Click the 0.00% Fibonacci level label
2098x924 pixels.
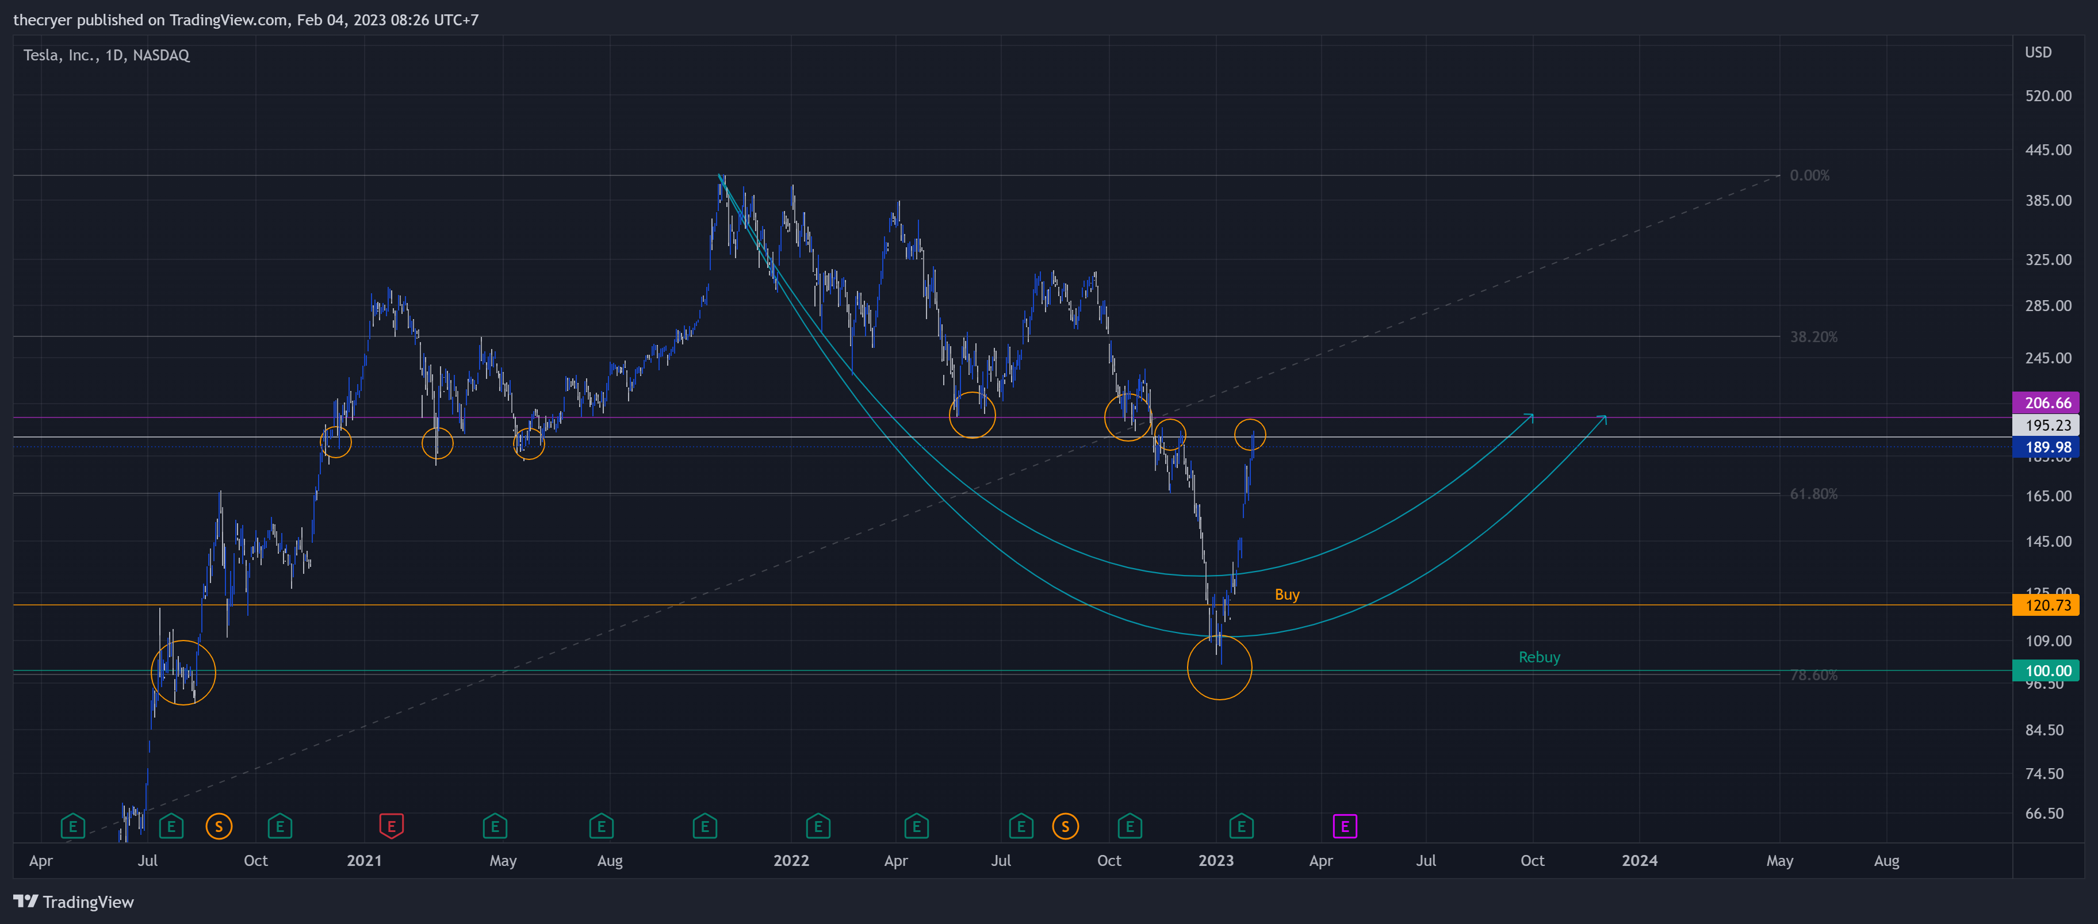point(1809,175)
